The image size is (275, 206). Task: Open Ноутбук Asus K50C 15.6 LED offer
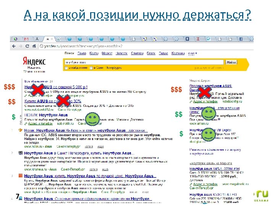(x=213, y=195)
